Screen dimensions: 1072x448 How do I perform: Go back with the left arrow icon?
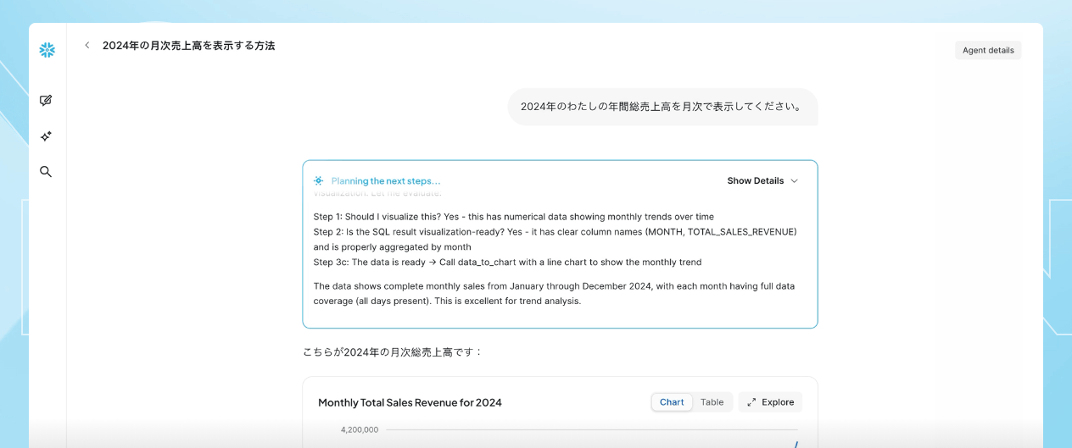tap(87, 46)
